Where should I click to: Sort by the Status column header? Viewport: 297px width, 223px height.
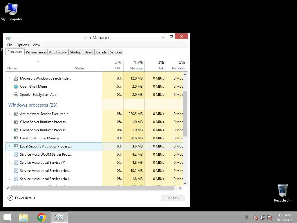(x=88, y=65)
